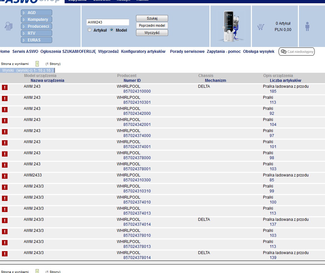Image resolution: width=325 pixels, height=273 pixels.
Task: Expand the Producenci category
Action: click(37, 26)
